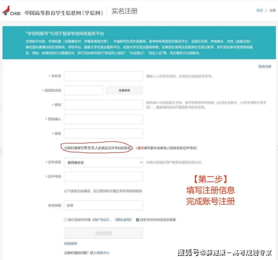Open the 注册 link in header

pos(272,10)
